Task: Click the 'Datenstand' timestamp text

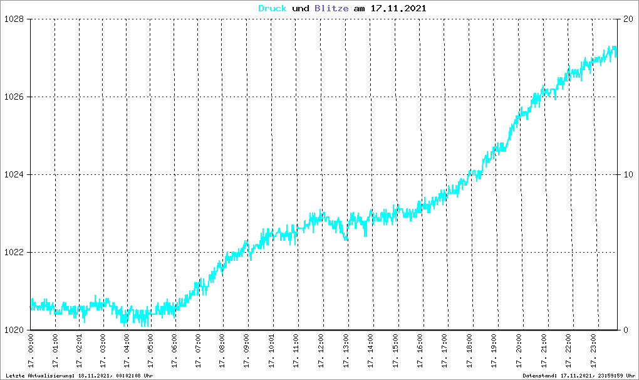Action: 579,376
